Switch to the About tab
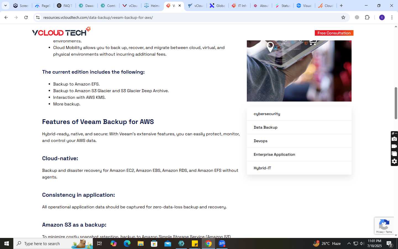Image resolution: width=398 pixels, height=249 pixels. click(261, 6)
